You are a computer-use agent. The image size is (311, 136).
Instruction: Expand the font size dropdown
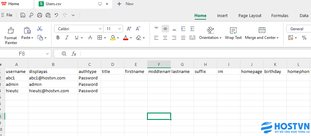pos(120,29)
